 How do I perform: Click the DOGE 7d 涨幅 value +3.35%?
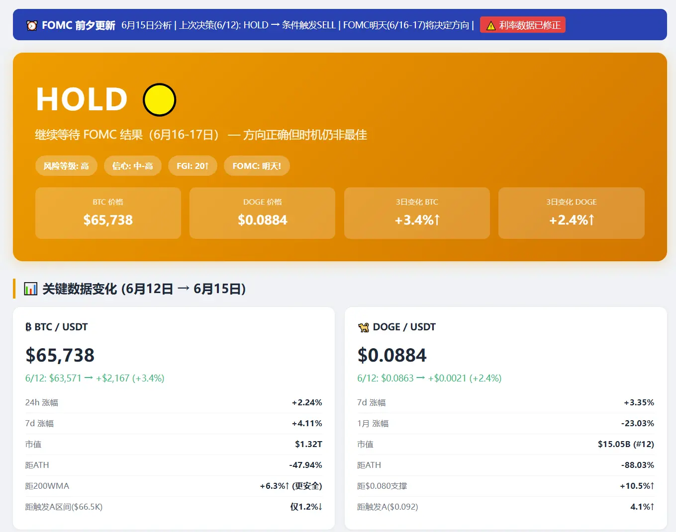click(639, 402)
